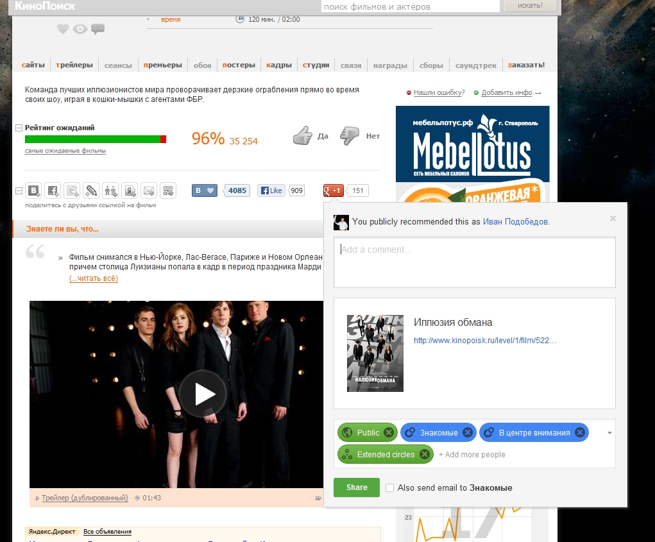Skip forward with the double-arrow below trailer
Viewport: 655px width, 542px height.
pos(318,498)
